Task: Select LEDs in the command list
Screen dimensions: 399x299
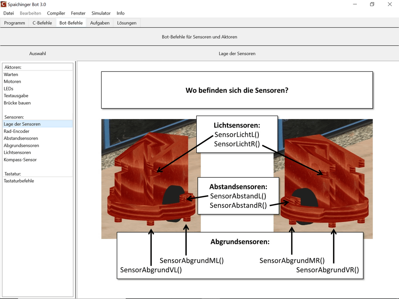Action: 9,89
